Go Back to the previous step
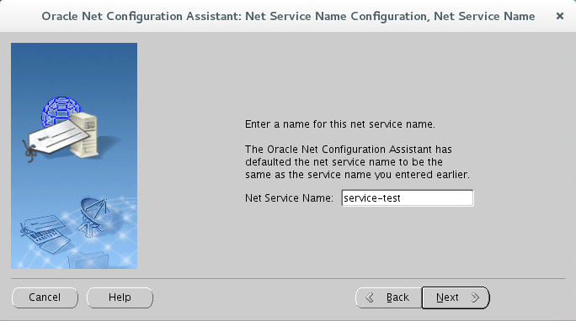Viewport: 576px width, 321px height. [x=388, y=297]
